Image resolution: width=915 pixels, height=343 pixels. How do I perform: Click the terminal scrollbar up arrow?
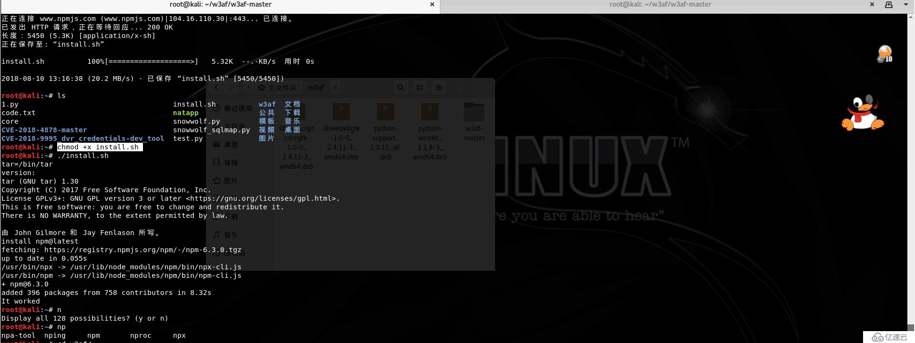[911, 16]
